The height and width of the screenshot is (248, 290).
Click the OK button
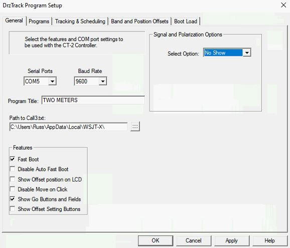(156, 240)
